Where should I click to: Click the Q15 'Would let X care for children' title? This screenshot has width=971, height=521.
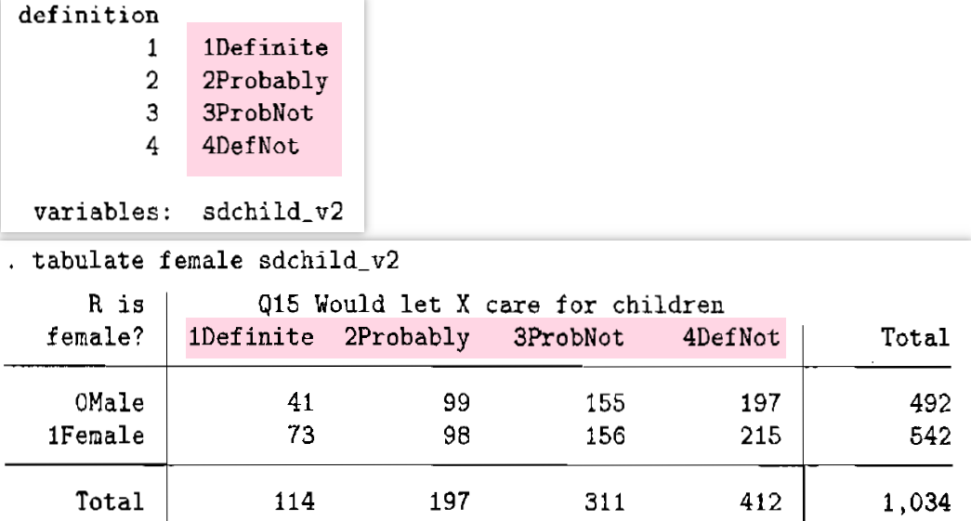click(491, 305)
